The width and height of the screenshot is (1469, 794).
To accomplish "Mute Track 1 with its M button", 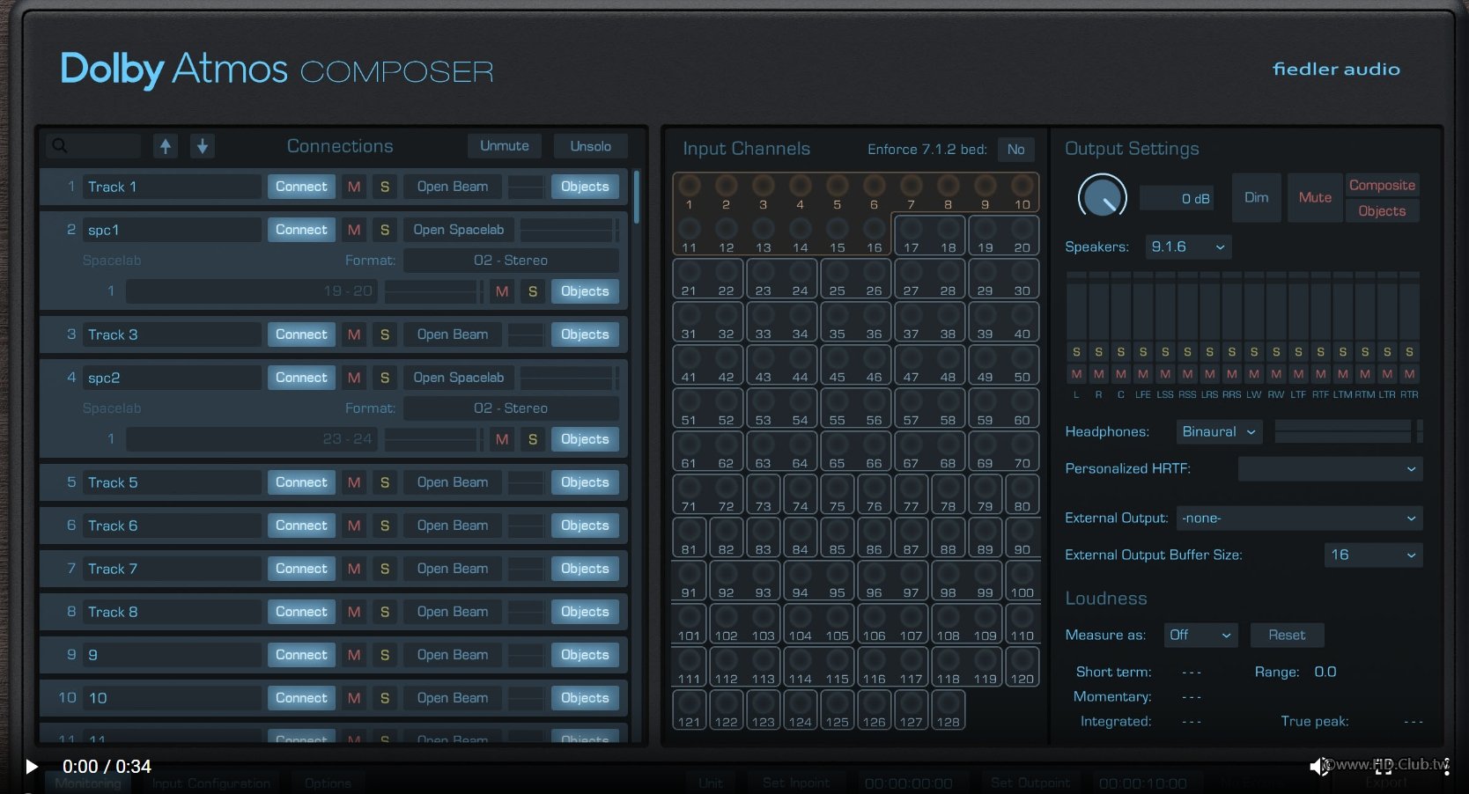I will point(354,187).
